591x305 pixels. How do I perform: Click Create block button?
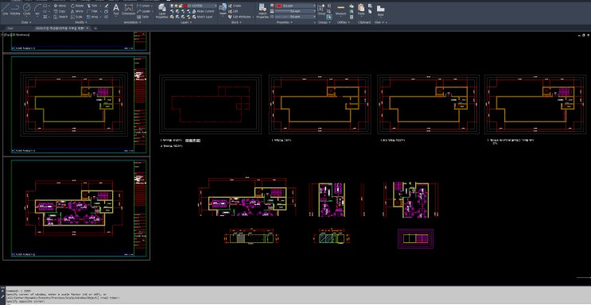[x=235, y=6]
